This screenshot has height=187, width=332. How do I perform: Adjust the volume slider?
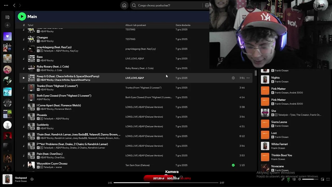point(310,179)
